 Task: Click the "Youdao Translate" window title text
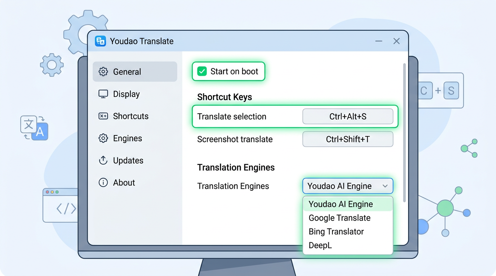click(x=142, y=41)
